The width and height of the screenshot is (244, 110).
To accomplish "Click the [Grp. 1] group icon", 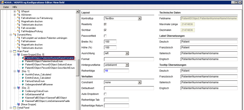I will point(19,71).
